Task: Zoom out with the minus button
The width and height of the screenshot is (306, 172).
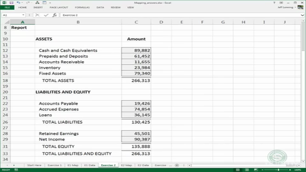Action: click(262, 170)
